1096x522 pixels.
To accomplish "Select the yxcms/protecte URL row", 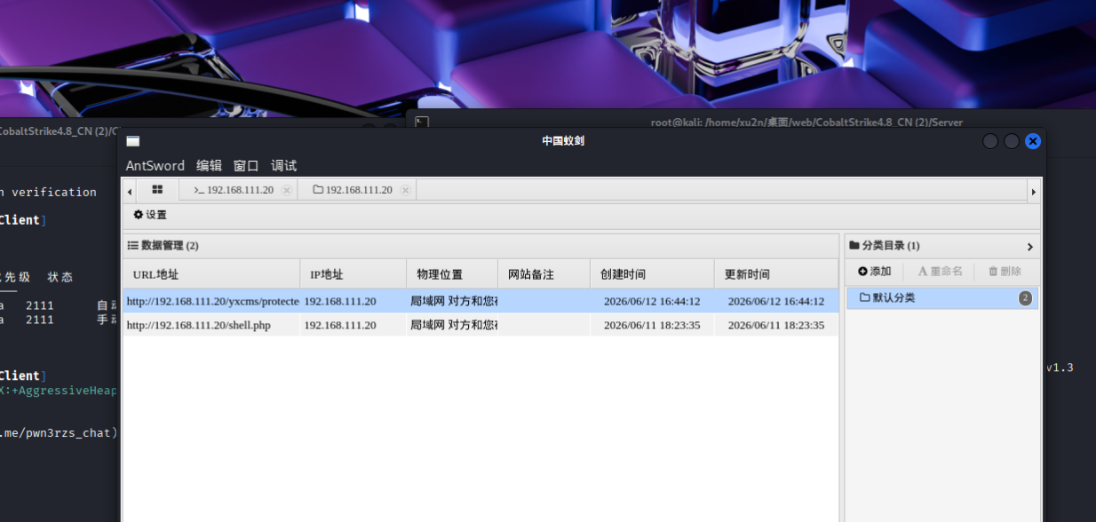I will tap(480, 301).
